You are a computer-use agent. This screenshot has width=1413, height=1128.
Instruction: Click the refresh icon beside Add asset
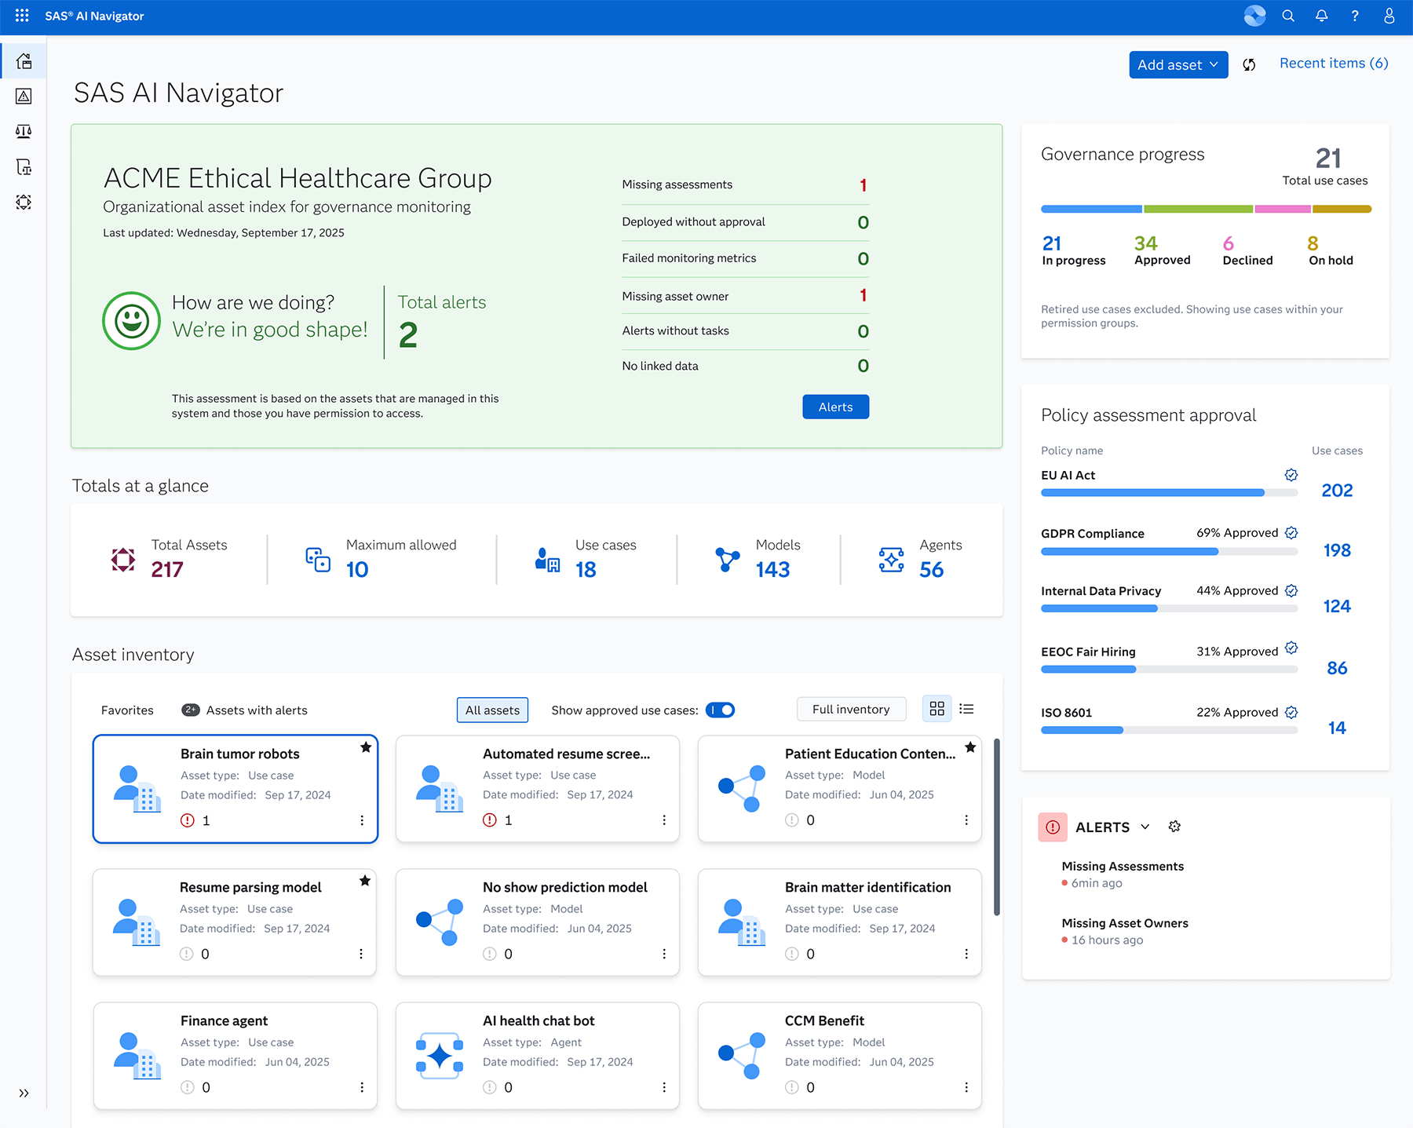coord(1249,64)
